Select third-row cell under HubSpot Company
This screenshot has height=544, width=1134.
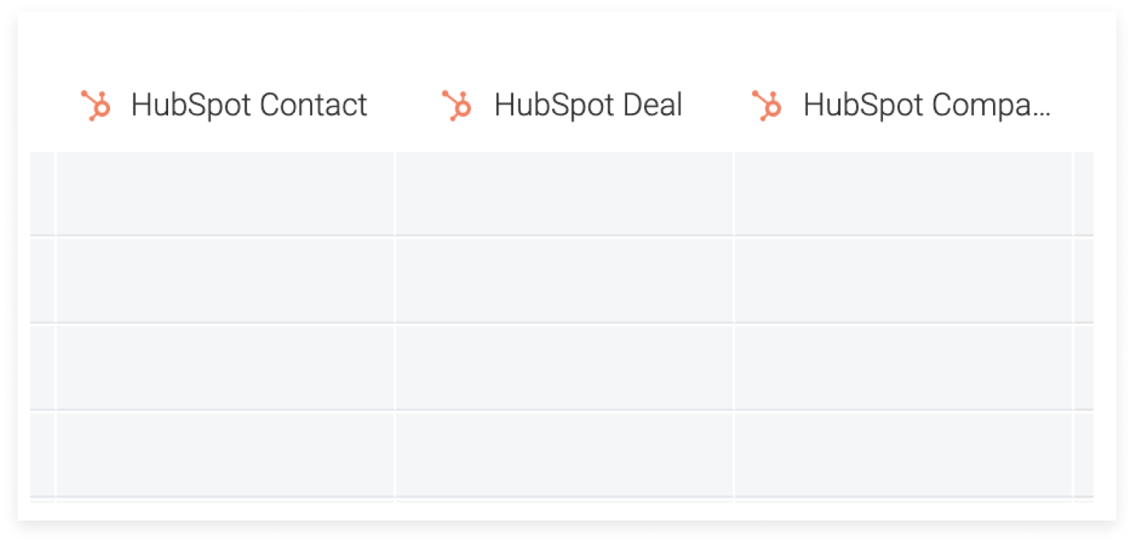click(904, 367)
